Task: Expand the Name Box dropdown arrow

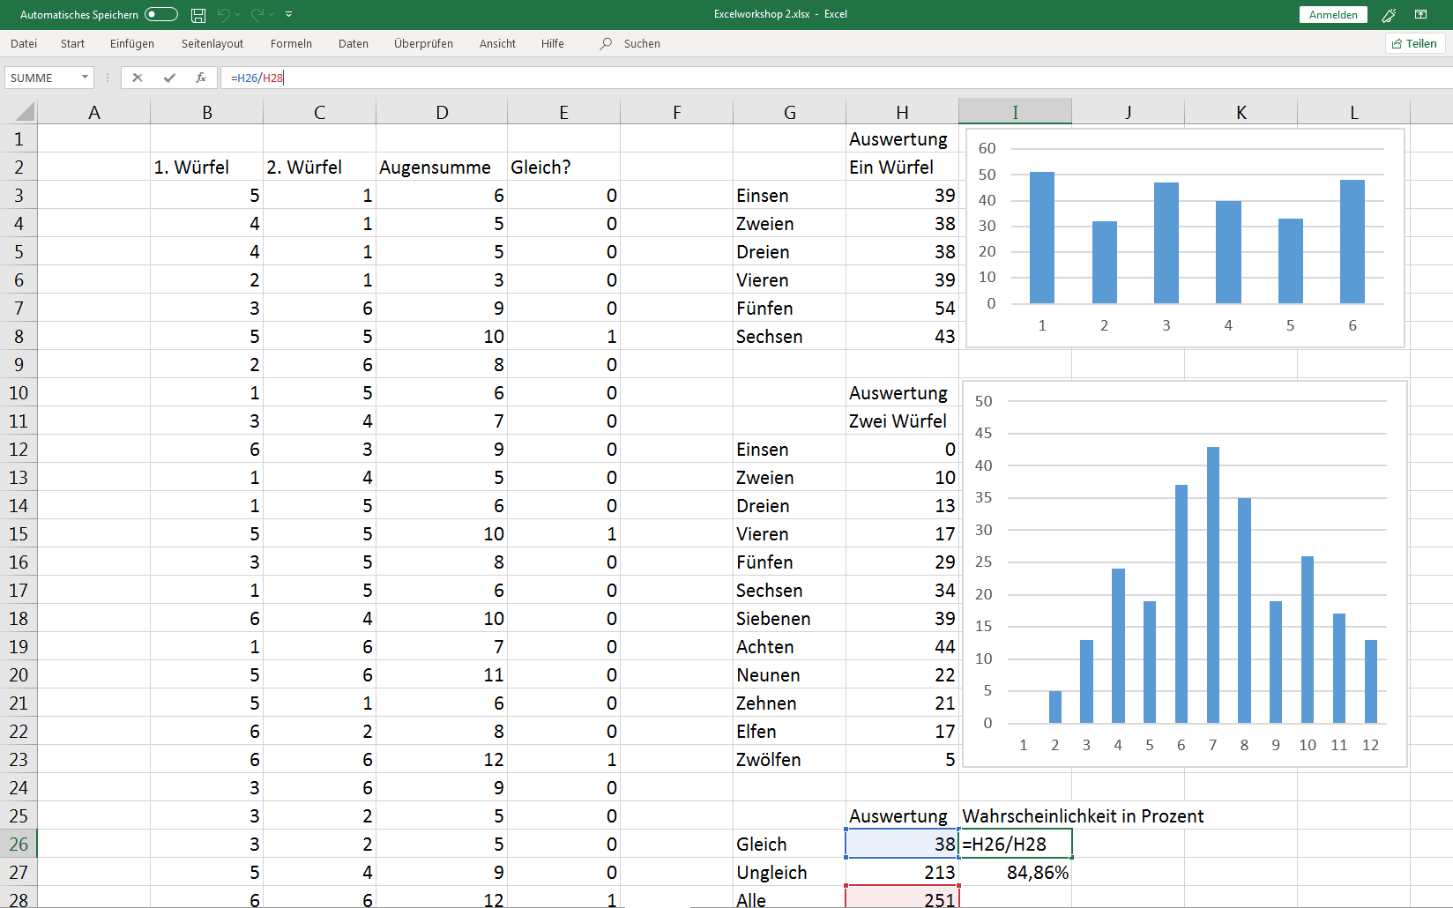Action: tap(86, 78)
